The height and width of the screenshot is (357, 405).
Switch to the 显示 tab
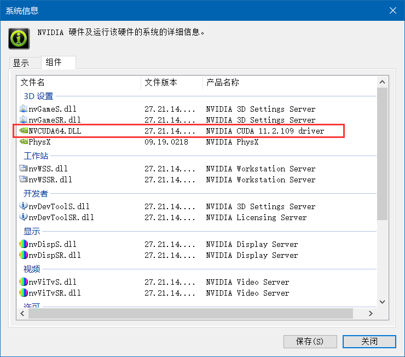tap(25, 63)
